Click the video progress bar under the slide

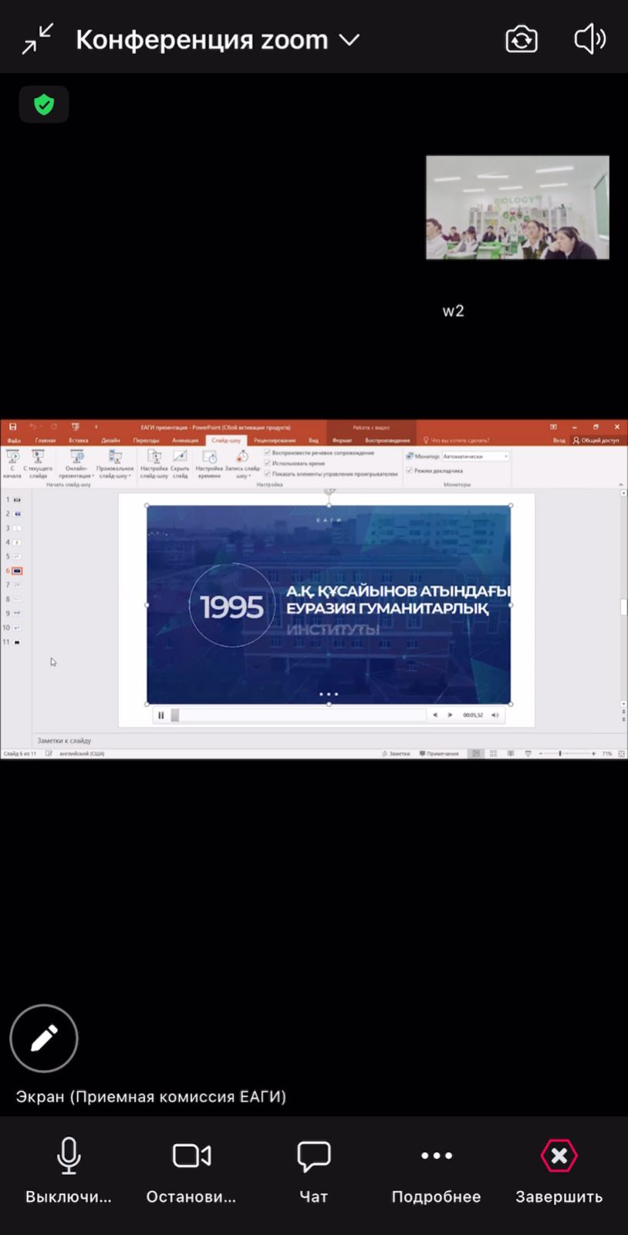pos(301,716)
